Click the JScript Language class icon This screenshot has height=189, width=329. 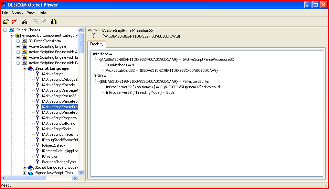(31, 68)
